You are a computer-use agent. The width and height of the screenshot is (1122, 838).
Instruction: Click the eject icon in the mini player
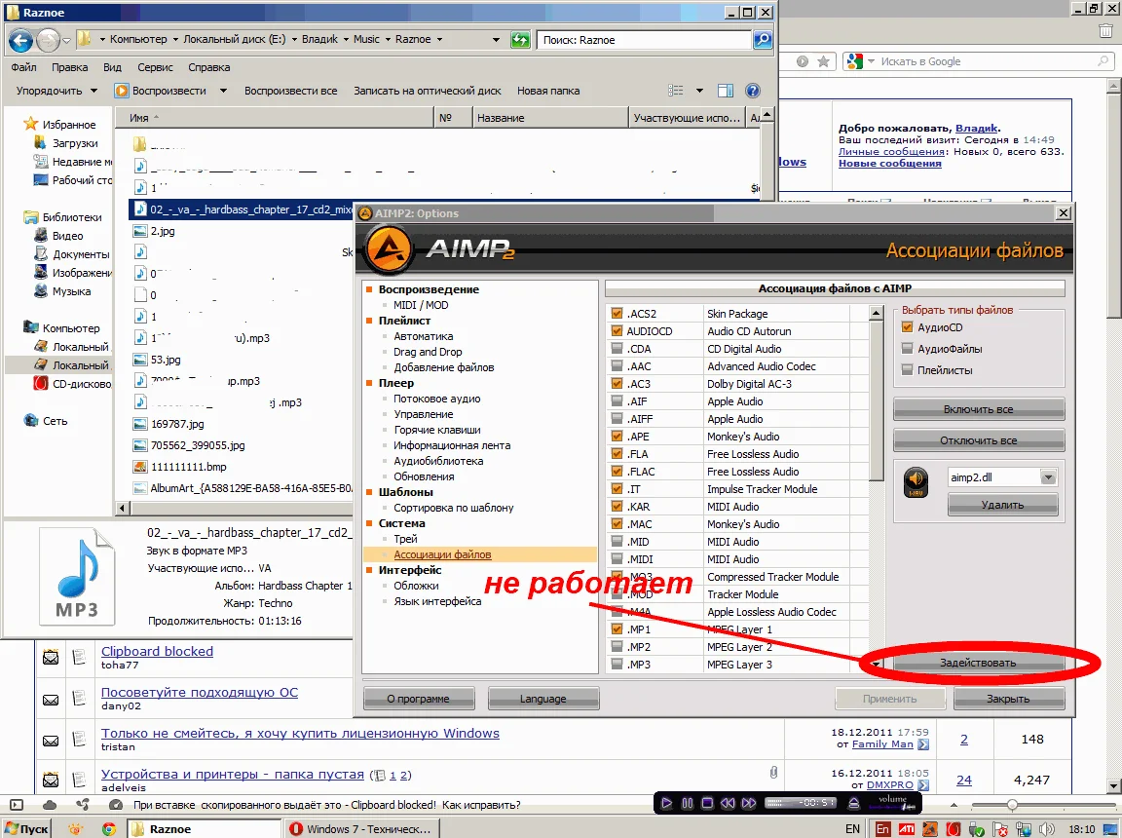tap(853, 803)
